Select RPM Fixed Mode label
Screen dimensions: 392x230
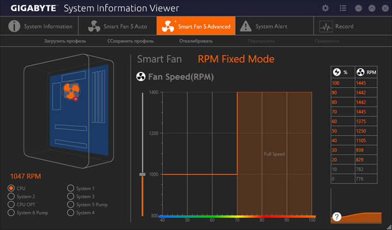click(236, 59)
